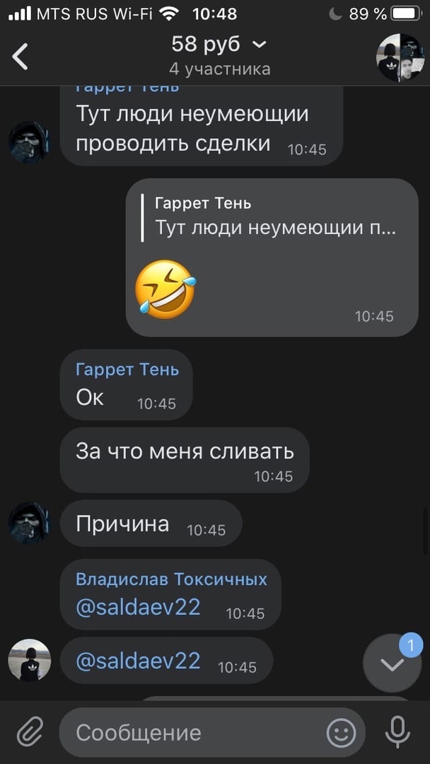Select the 'За что меня сливать' message

tap(185, 460)
